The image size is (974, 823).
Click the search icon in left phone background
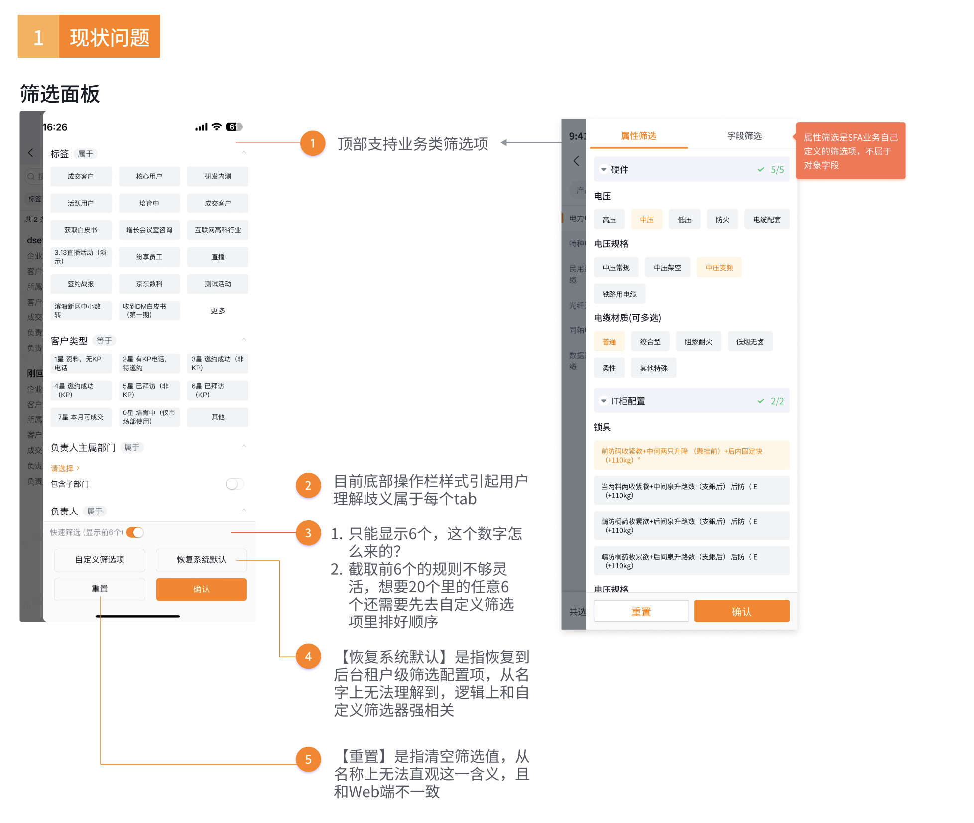coord(31,176)
